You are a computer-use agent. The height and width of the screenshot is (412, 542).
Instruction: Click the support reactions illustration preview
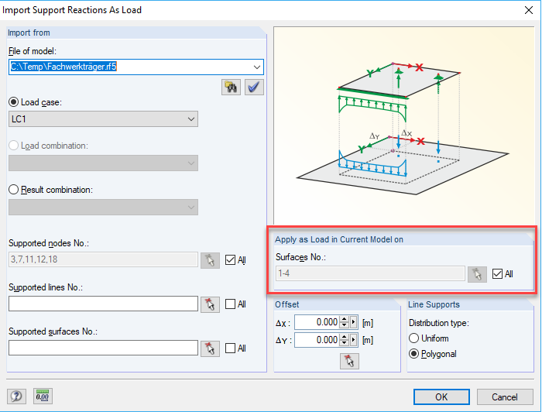[403, 125]
